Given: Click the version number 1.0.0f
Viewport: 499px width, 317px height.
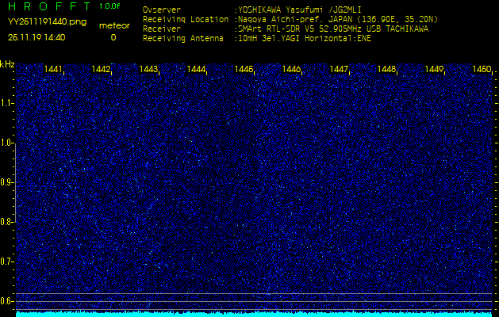Looking at the screenshot, I should pyautogui.click(x=109, y=6).
